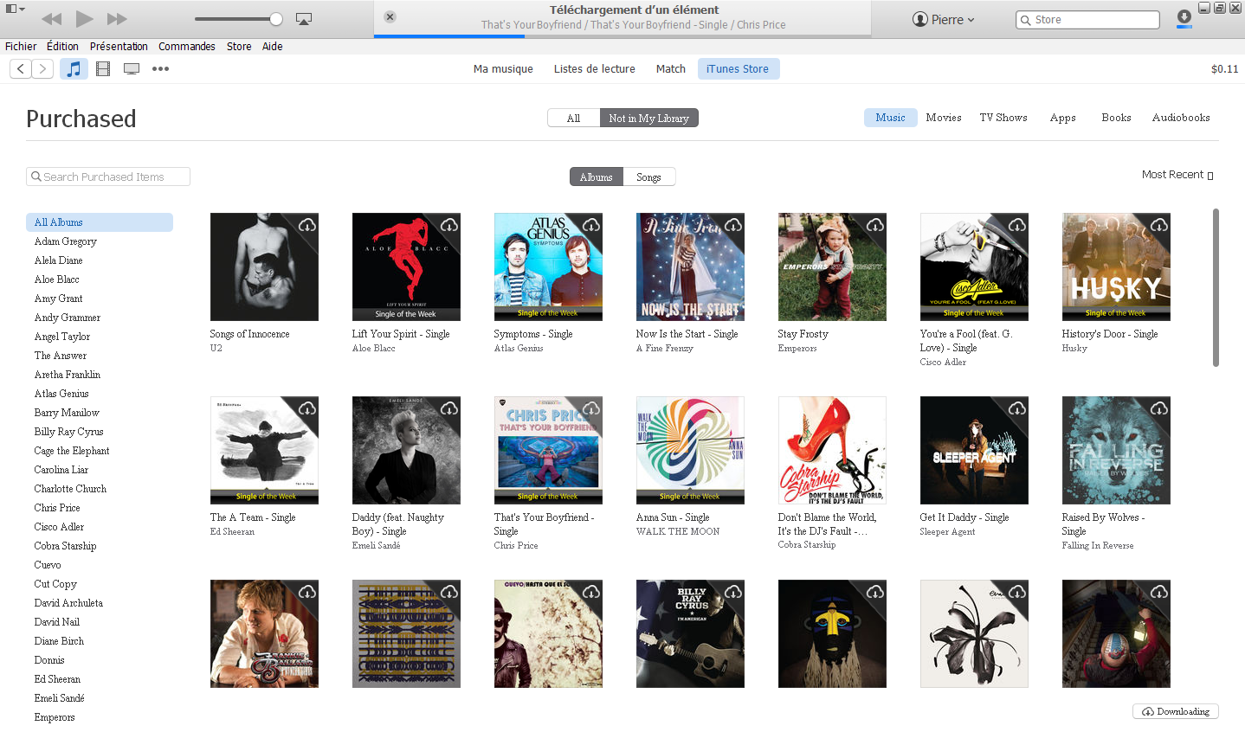Go back with navigation arrow
The height and width of the screenshot is (732, 1245).
click(x=21, y=69)
